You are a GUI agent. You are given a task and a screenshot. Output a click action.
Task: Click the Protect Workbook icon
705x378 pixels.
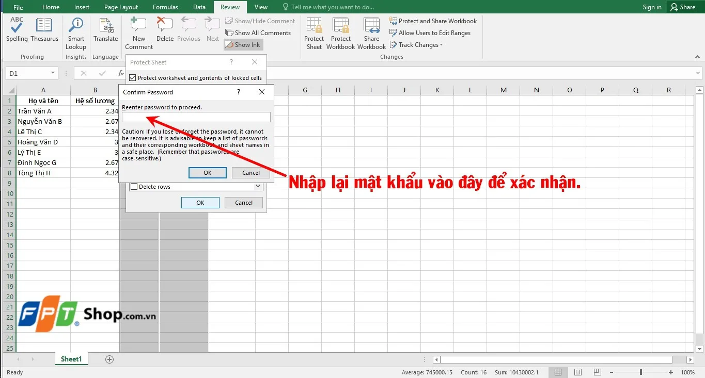340,34
